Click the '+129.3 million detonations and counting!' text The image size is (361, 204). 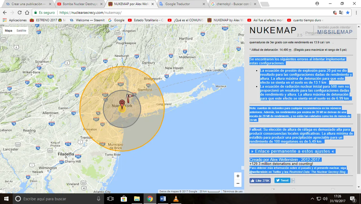(x=281, y=164)
